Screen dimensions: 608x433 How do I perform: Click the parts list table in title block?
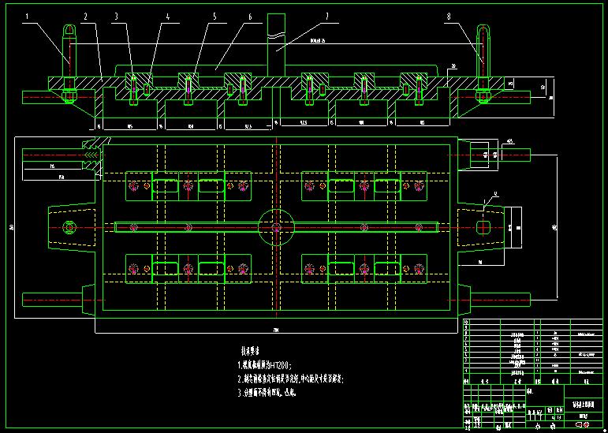coord(533,351)
